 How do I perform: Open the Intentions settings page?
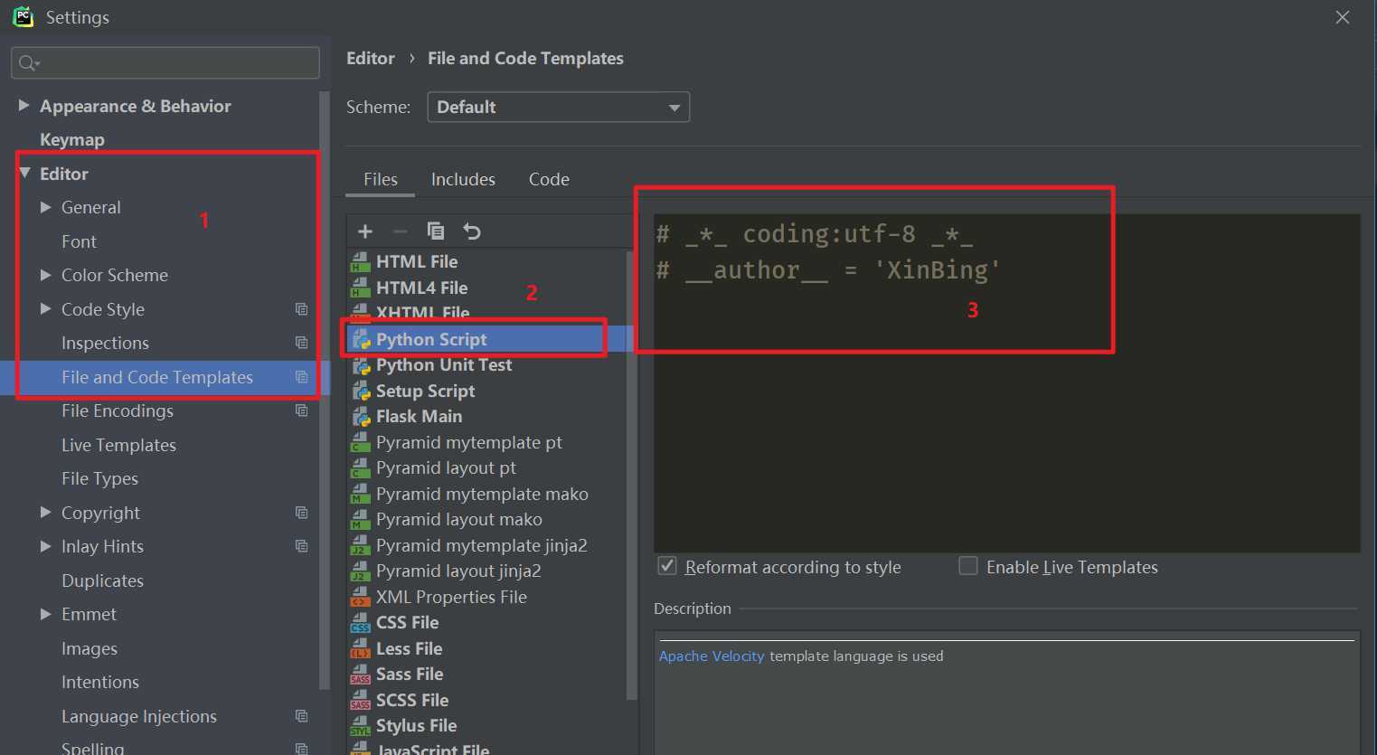pos(100,682)
